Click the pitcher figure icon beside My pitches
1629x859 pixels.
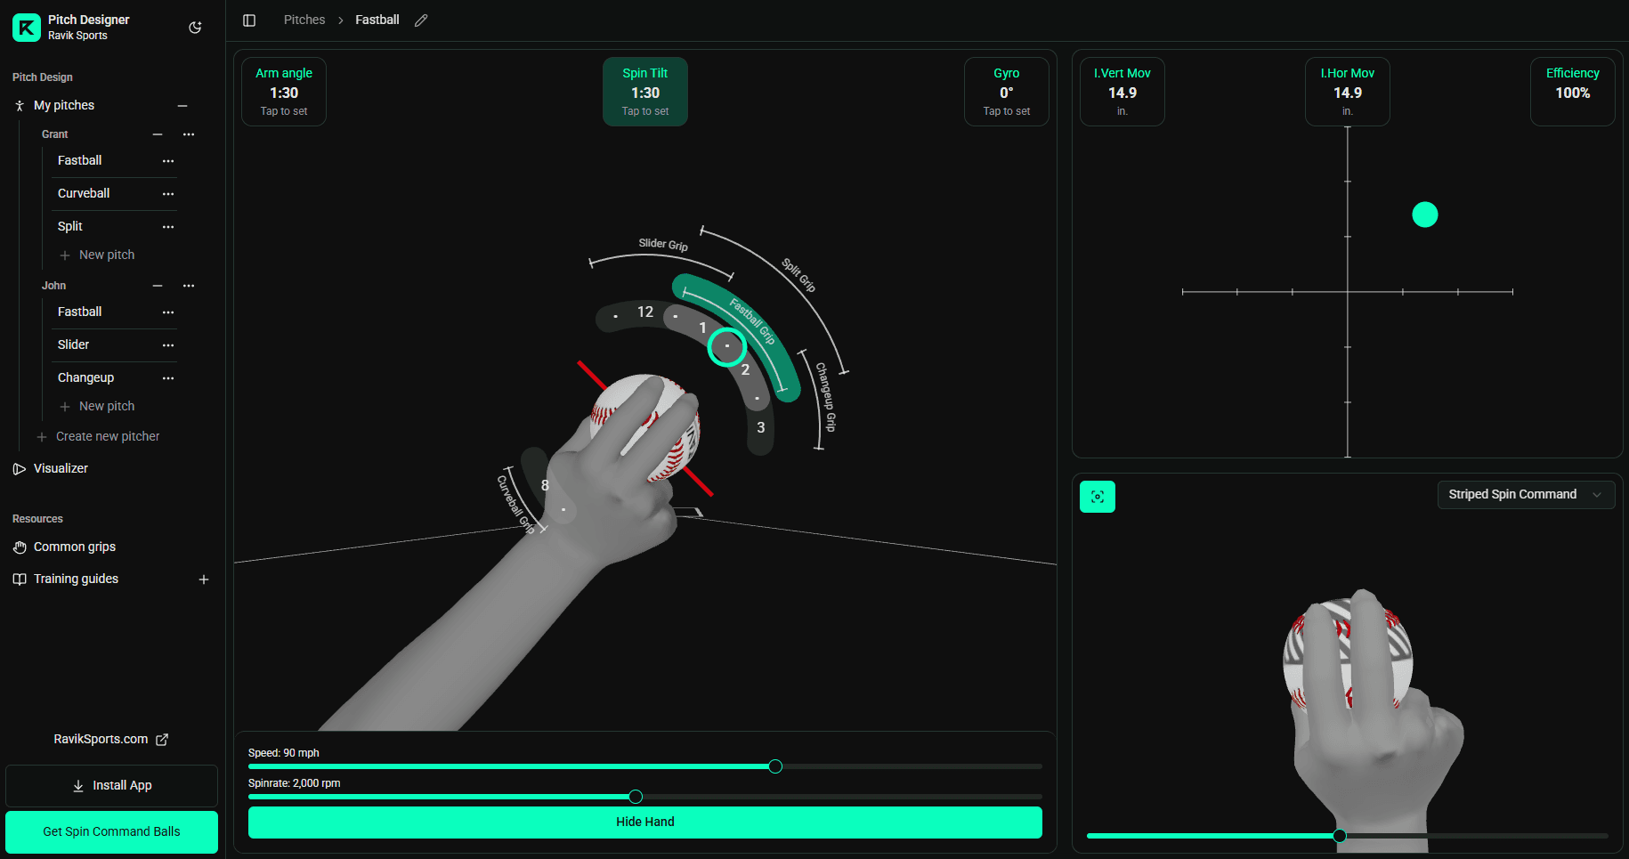(19, 105)
